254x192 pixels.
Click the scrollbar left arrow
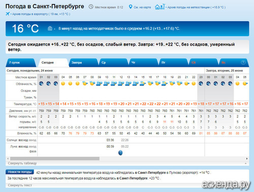(x=8, y=159)
